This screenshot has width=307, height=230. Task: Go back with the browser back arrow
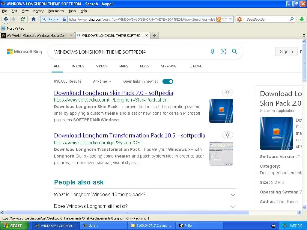[x=6, y=19]
